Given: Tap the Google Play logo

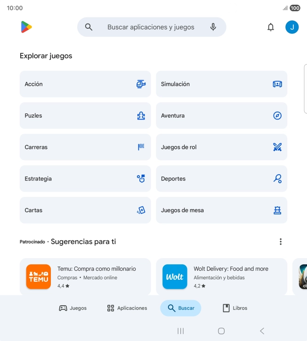Looking at the screenshot, I should [x=26, y=27].
